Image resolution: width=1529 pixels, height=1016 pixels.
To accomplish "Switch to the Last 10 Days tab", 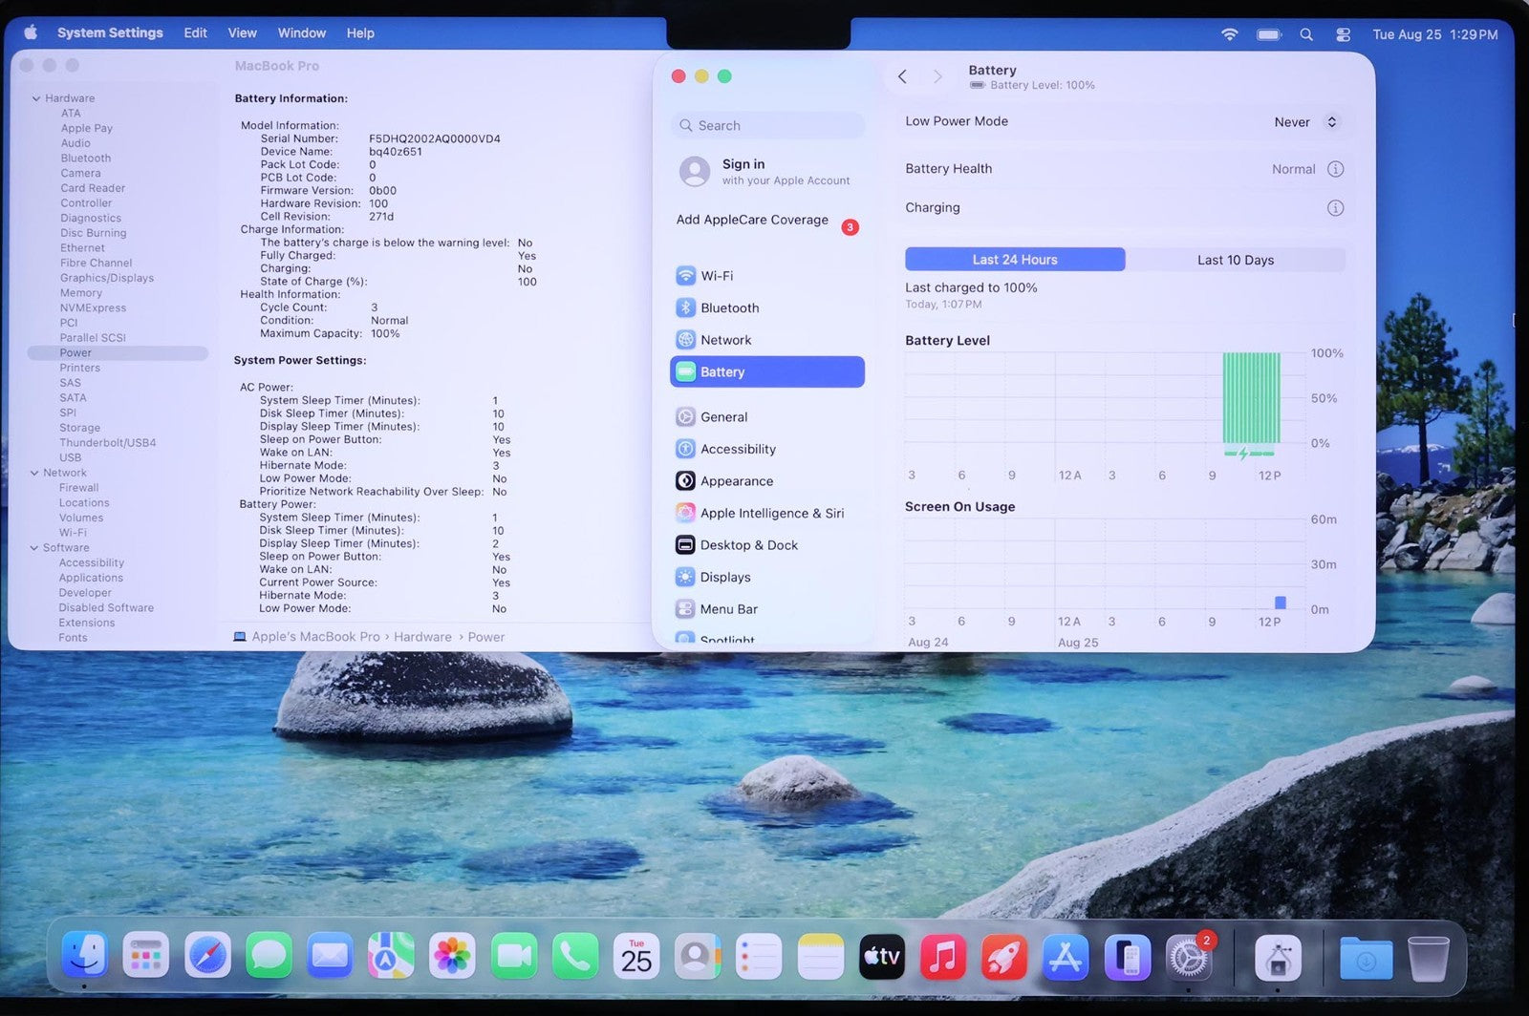I will [x=1236, y=260].
